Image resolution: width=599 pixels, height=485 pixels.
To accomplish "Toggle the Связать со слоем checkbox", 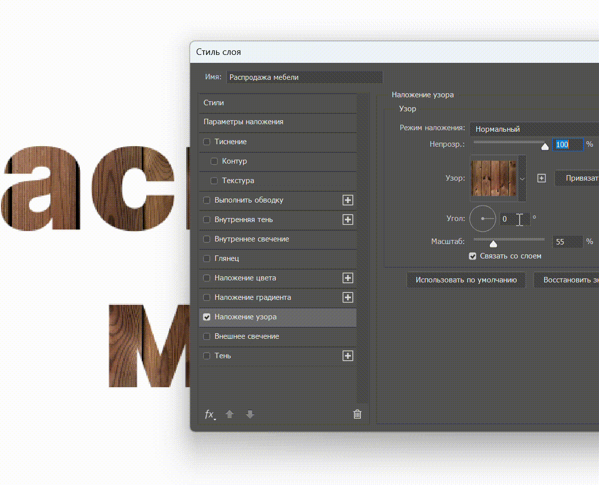I will click(x=473, y=256).
